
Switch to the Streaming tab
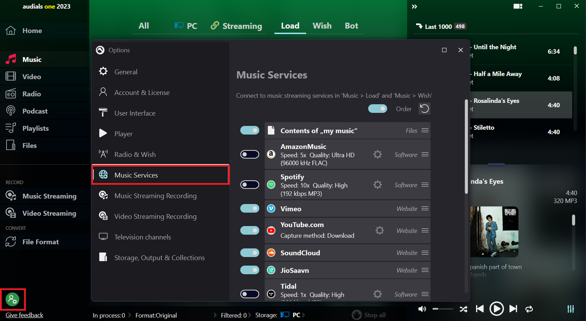tap(236, 26)
